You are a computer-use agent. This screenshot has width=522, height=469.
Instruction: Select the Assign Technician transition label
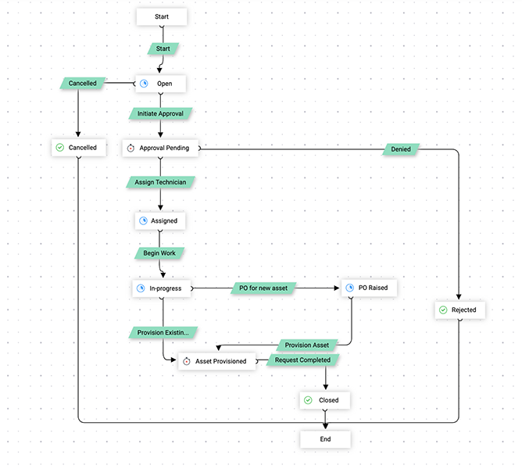tap(160, 181)
